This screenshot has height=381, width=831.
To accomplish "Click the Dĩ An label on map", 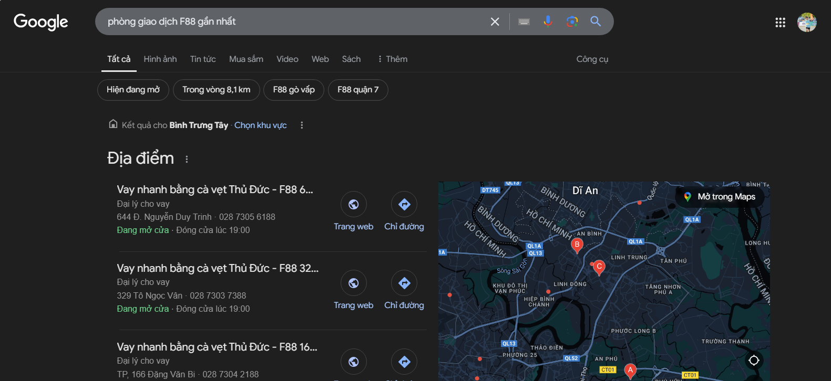I will (x=585, y=190).
